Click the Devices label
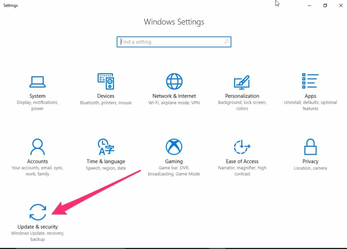 coord(106,96)
